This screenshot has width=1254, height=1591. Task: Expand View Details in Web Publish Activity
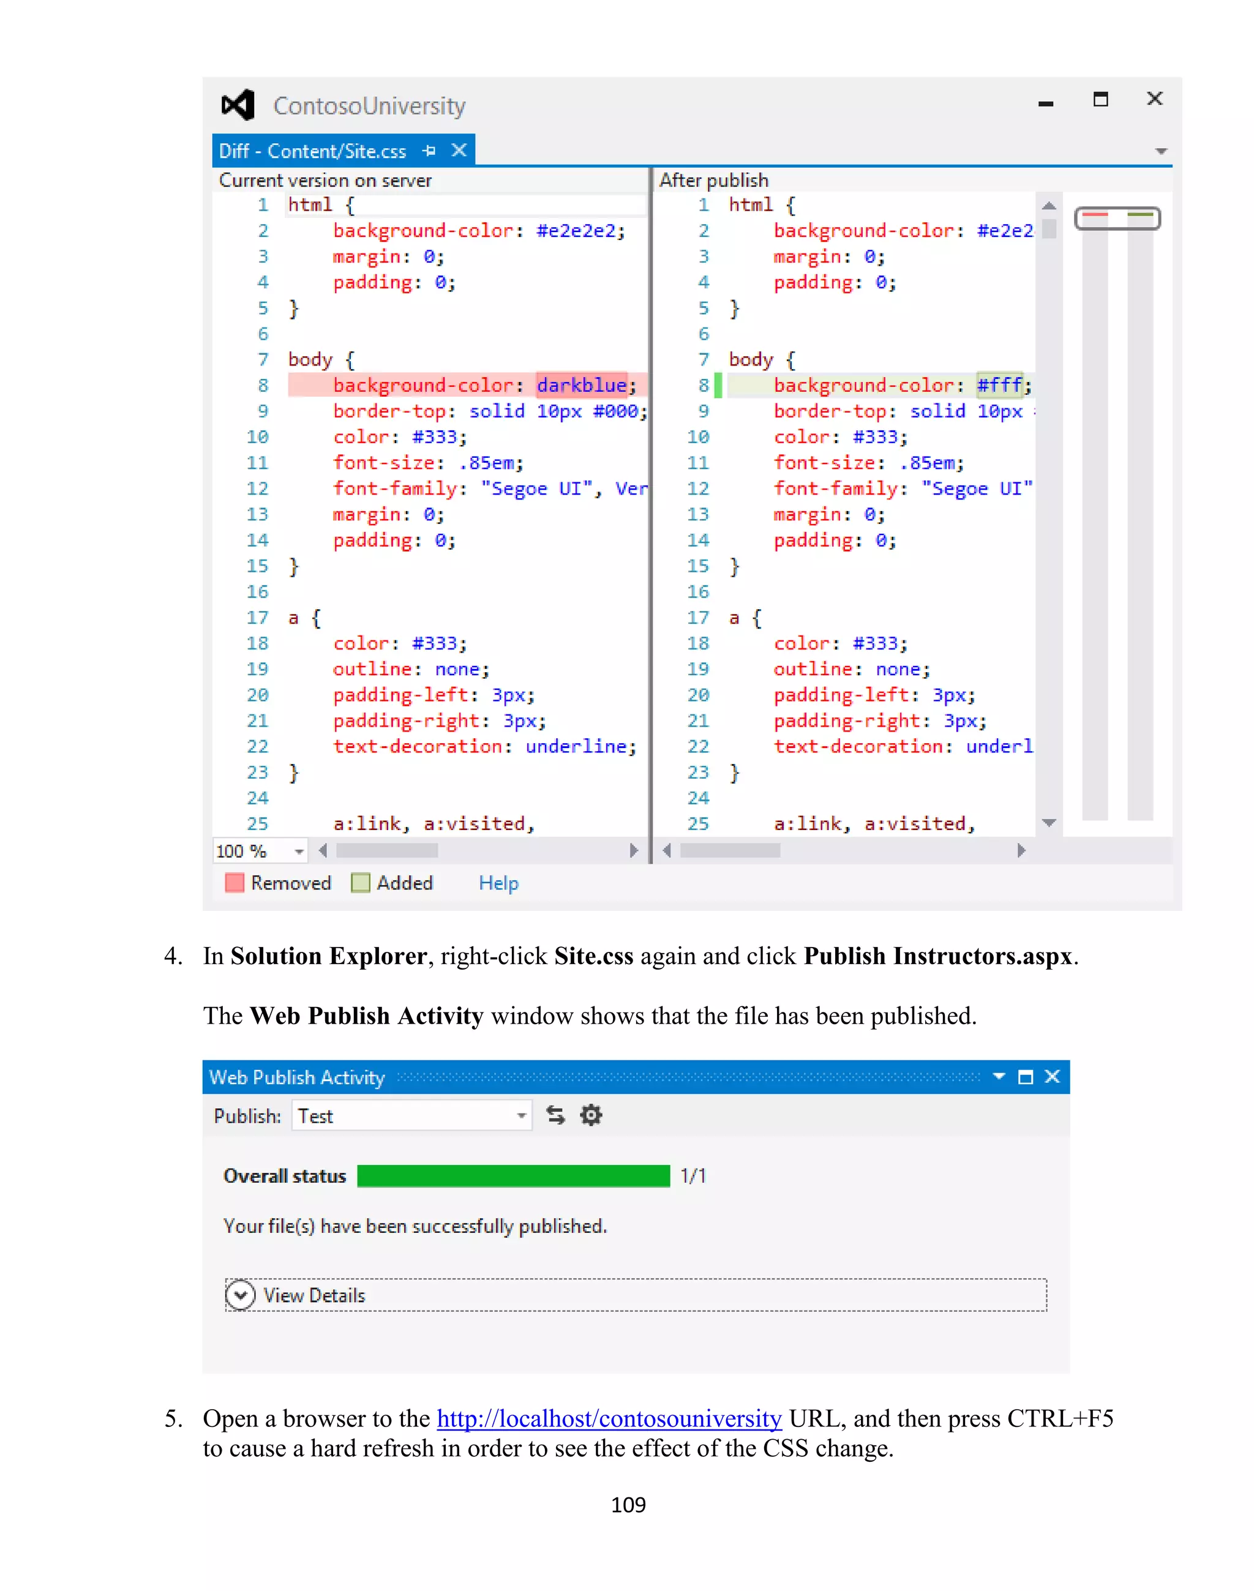coord(636,1295)
